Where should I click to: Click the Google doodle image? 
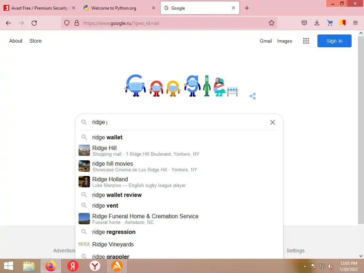point(182,86)
